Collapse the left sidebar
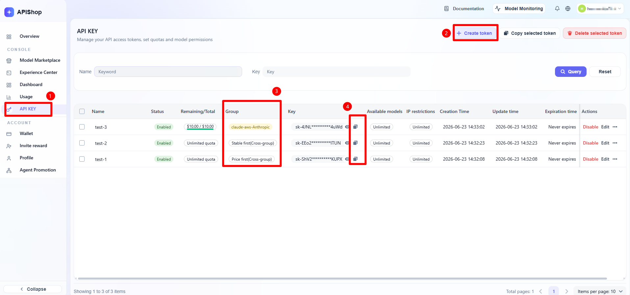The image size is (630, 295). pyautogui.click(x=33, y=289)
